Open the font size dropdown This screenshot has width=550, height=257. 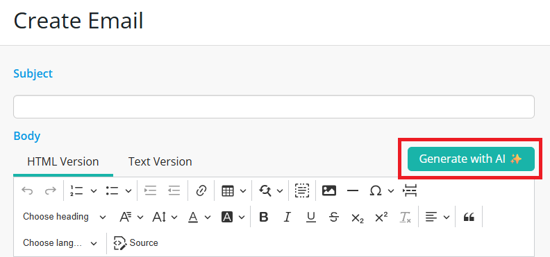pyautogui.click(x=165, y=217)
